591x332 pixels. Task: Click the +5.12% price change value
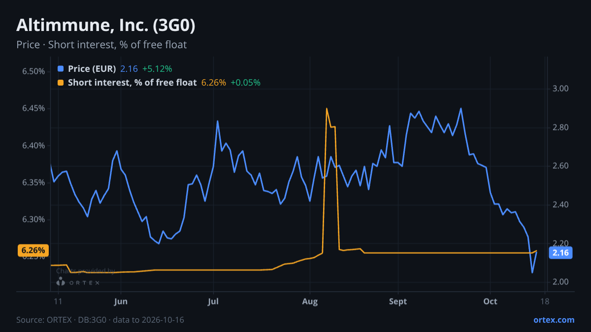pos(157,69)
